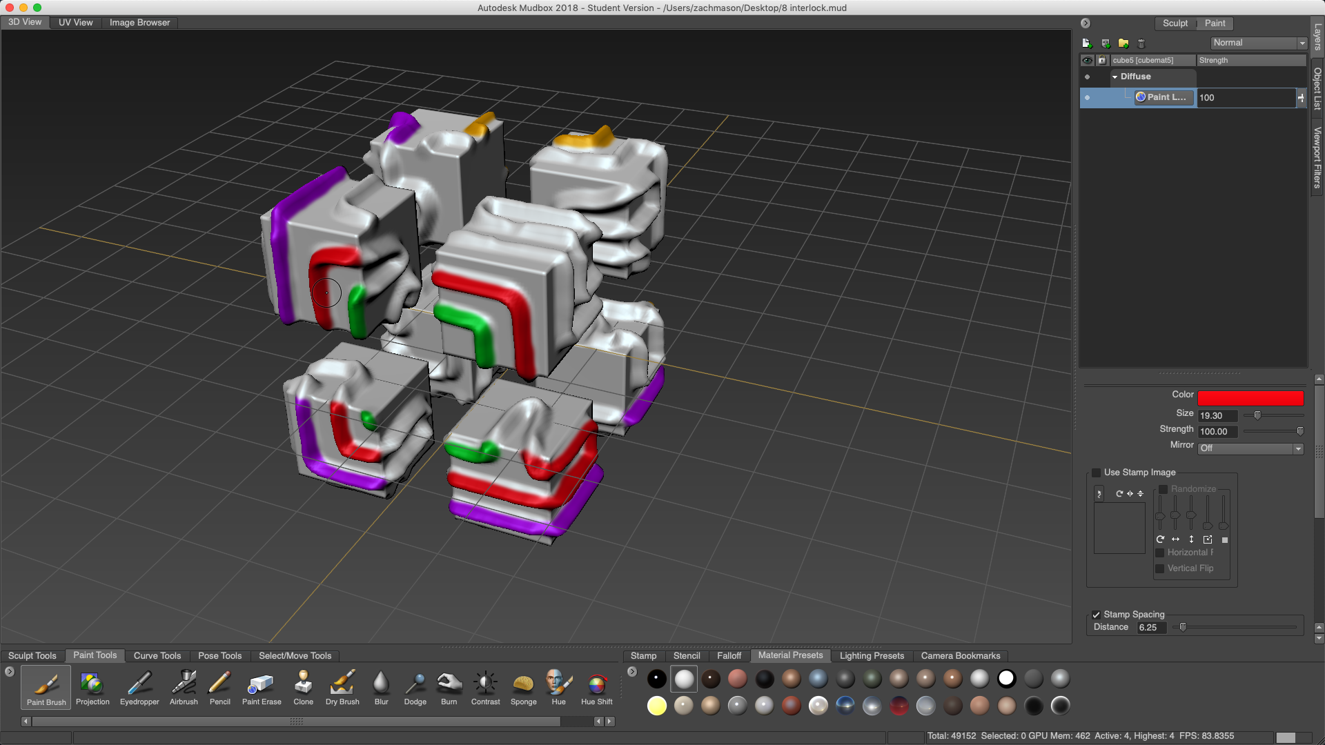The image size is (1325, 745).
Task: Collapse the Diffuse channel group
Action: tap(1115, 77)
